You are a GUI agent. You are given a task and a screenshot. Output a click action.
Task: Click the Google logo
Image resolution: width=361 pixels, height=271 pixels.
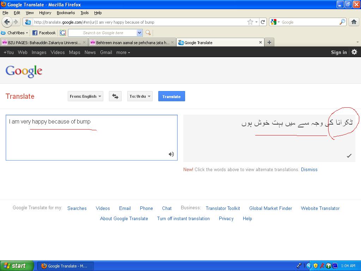24,71
